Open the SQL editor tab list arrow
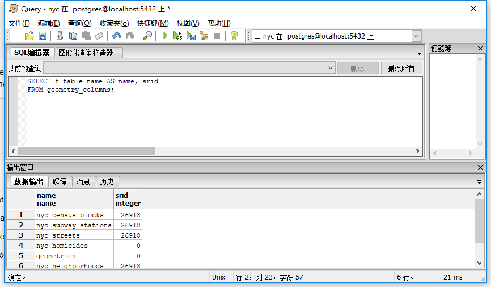This screenshot has height=287, width=491. [419, 53]
